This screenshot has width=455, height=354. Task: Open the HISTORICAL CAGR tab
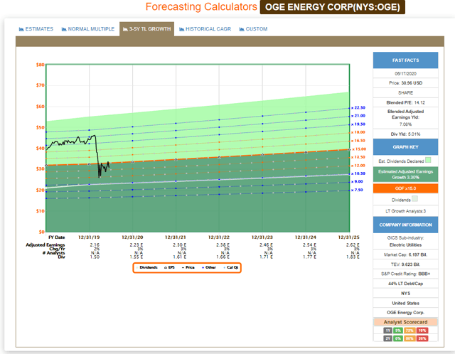(x=205, y=29)
